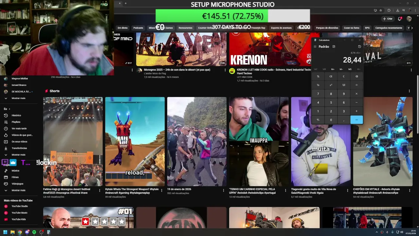Viewport: 419px width, 236px height.
Task: Open YouTube notifications bell
Action: click(x=400, y=19)
